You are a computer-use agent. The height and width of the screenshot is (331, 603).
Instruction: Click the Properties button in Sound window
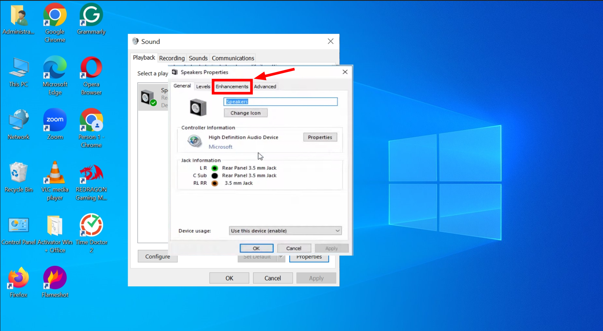pos(309,258)
